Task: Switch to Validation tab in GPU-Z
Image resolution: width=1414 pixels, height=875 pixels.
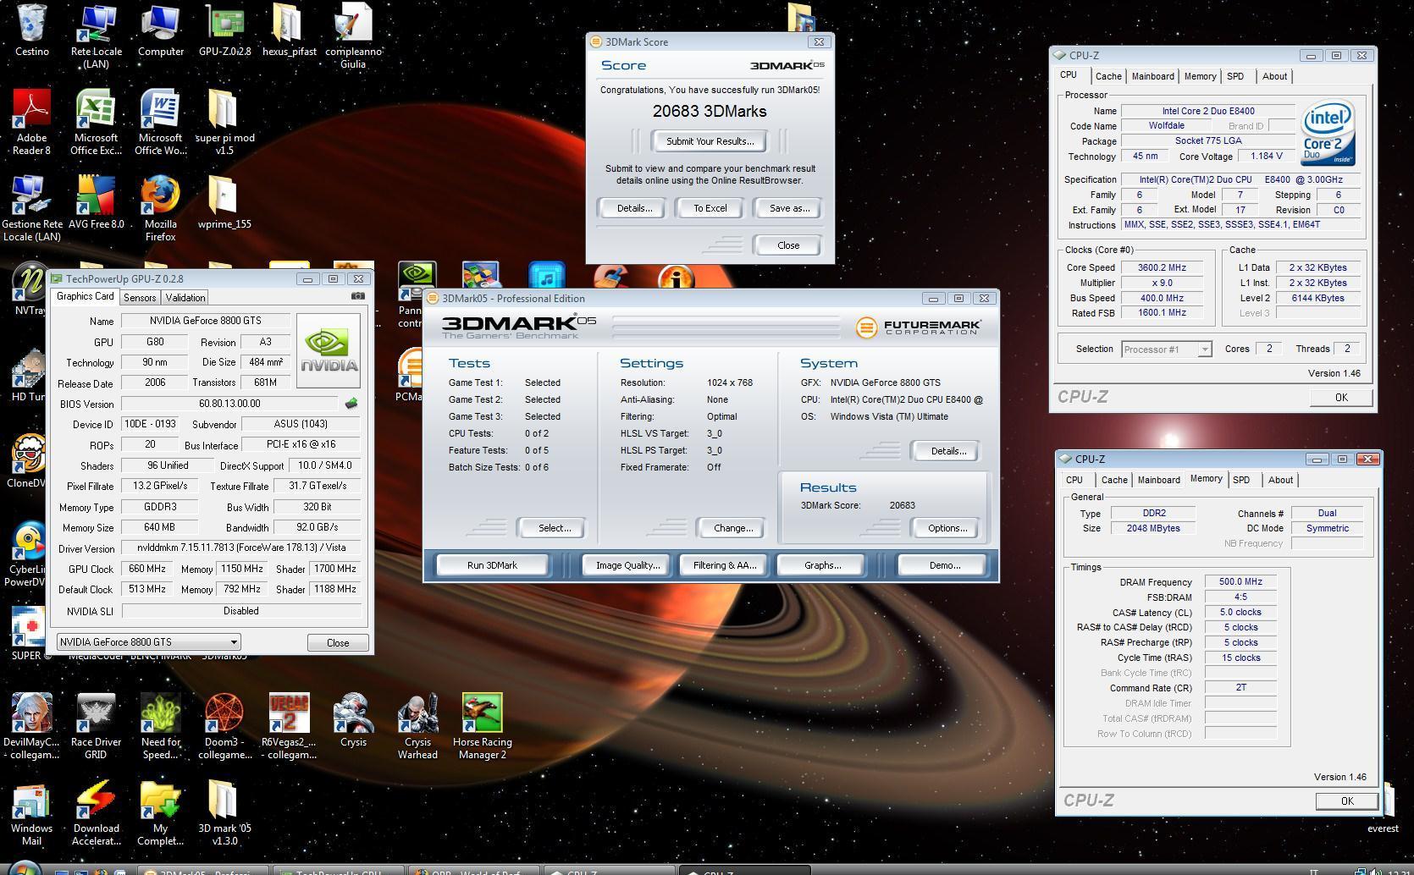Action: click(185, 298)
